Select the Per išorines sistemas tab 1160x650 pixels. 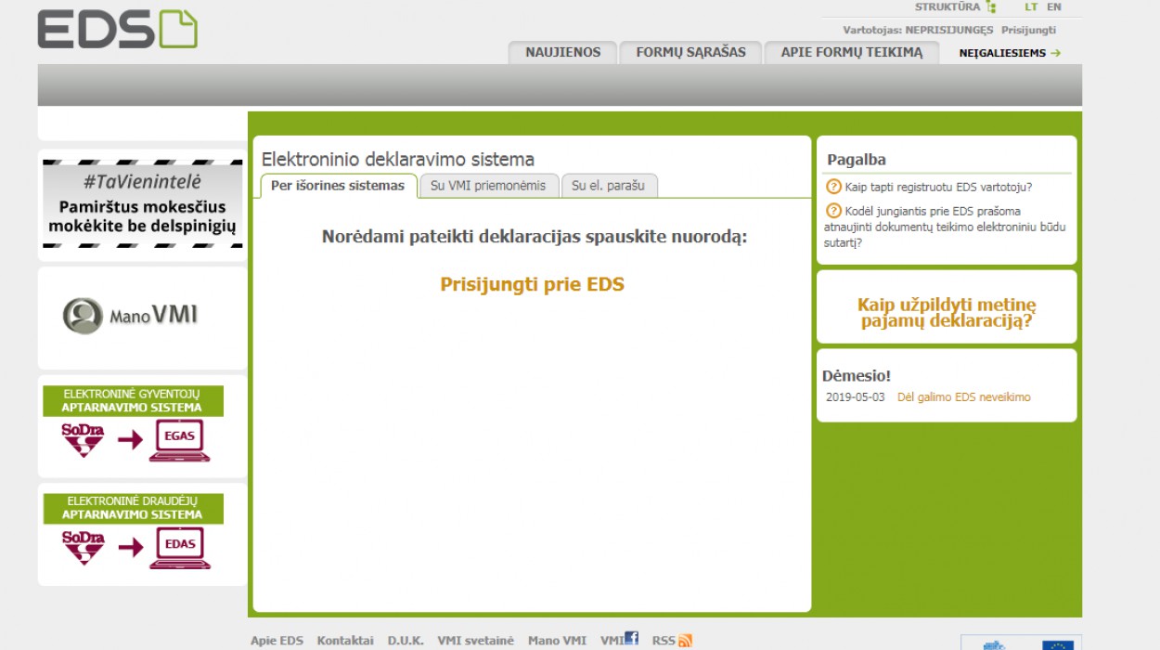[x=338, y=186]
